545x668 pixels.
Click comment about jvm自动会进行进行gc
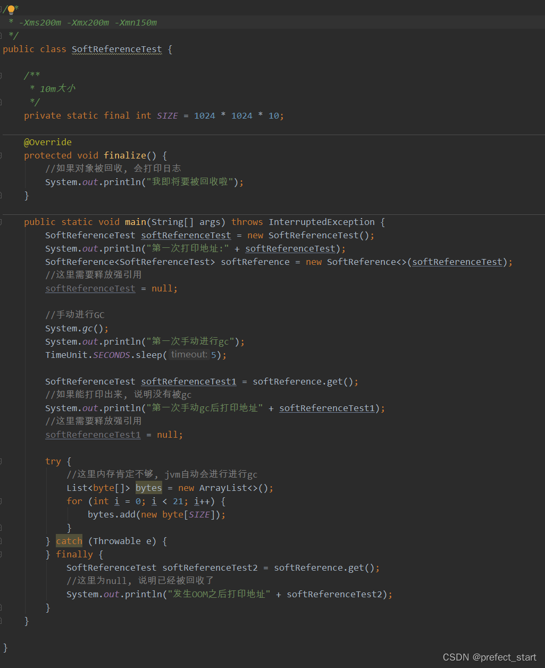click(x=162, y=474)
